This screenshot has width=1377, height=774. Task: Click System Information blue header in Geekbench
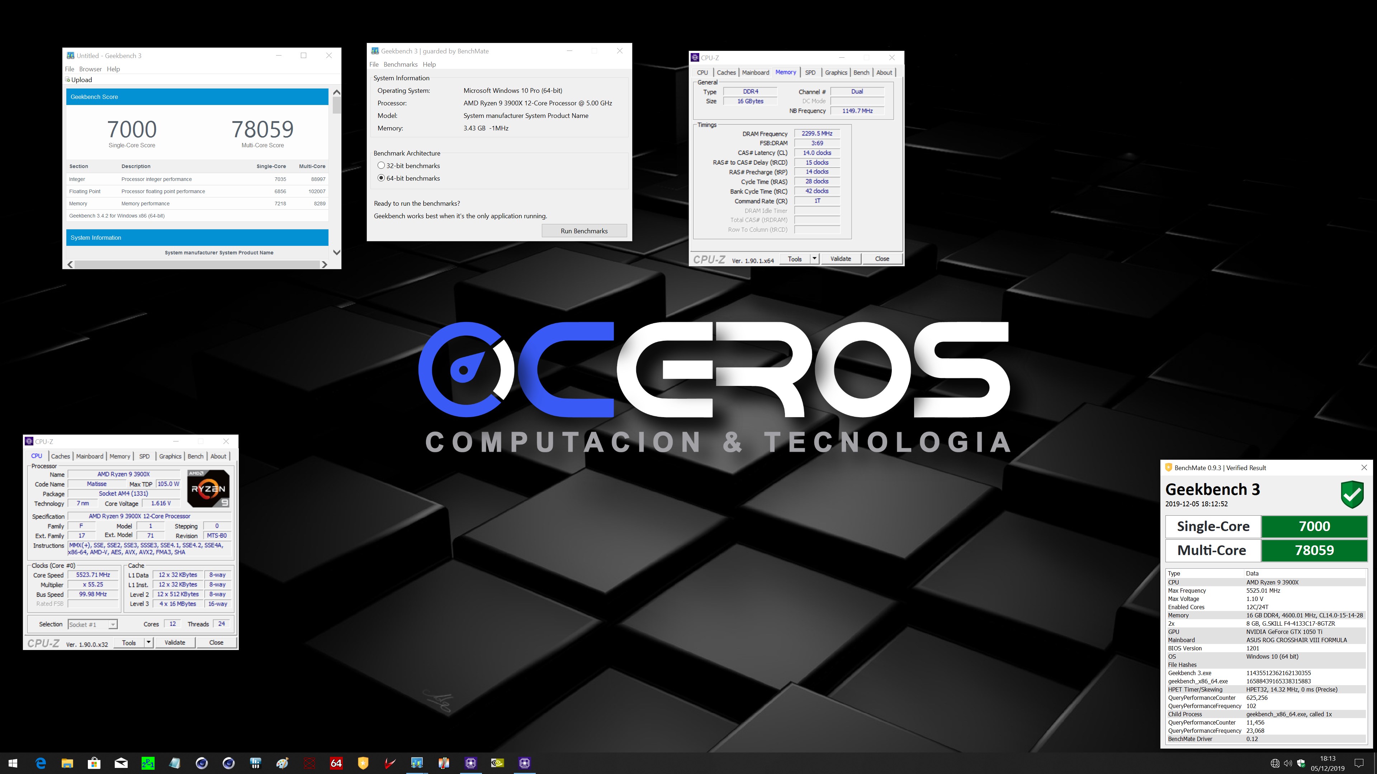click(197, 238)
